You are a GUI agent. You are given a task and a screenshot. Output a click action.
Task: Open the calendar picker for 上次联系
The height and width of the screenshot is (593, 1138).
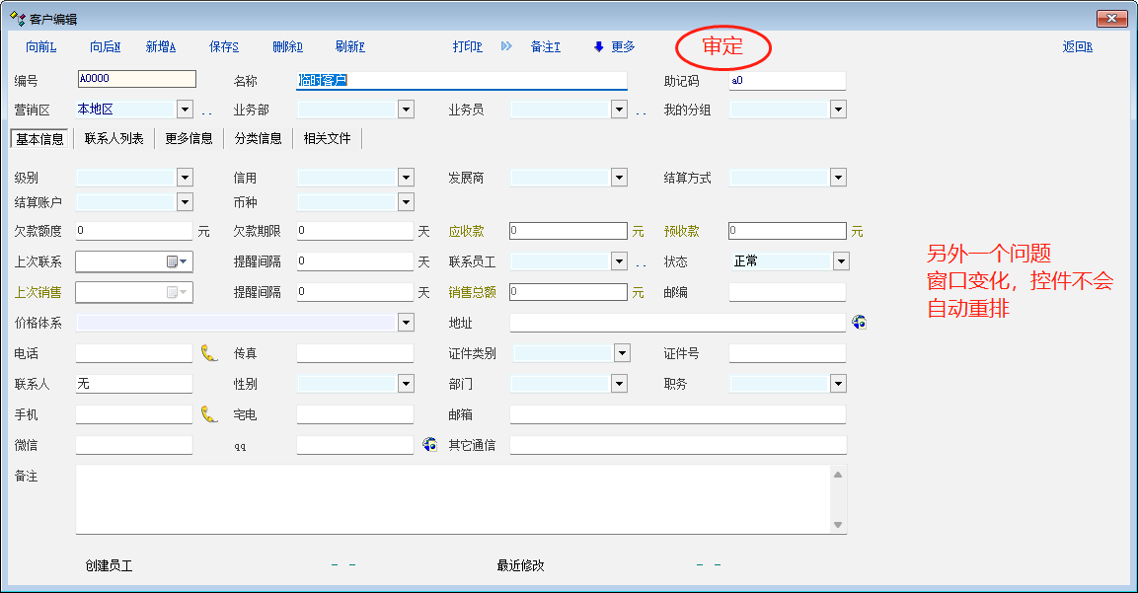pos(178,262)
